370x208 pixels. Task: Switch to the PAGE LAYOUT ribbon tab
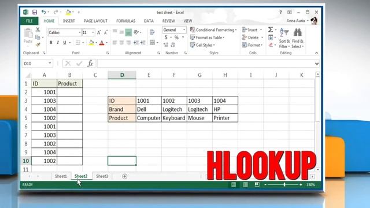pos(95,21)
